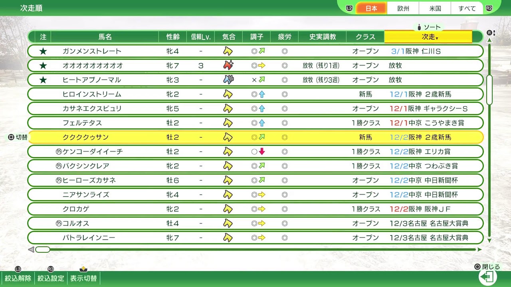Click the scroll-up arrow of vertical scrollbar
Screen dimensions: 511x287
click(489, 40)
